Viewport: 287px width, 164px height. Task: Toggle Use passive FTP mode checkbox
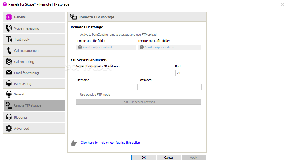tap(77, 95)
